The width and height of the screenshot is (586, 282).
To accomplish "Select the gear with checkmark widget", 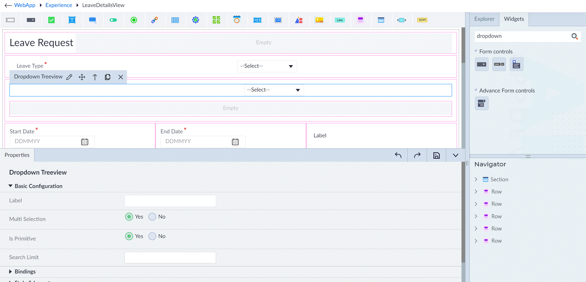I will [x=196, y=20].
